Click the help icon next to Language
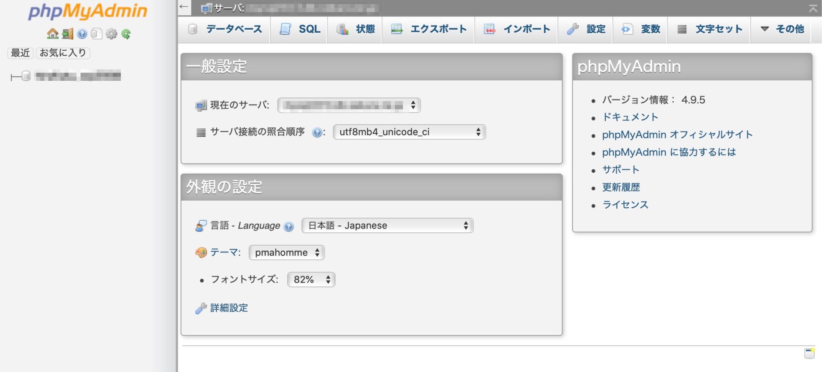 pyautogui.click(x=289, y=226)
